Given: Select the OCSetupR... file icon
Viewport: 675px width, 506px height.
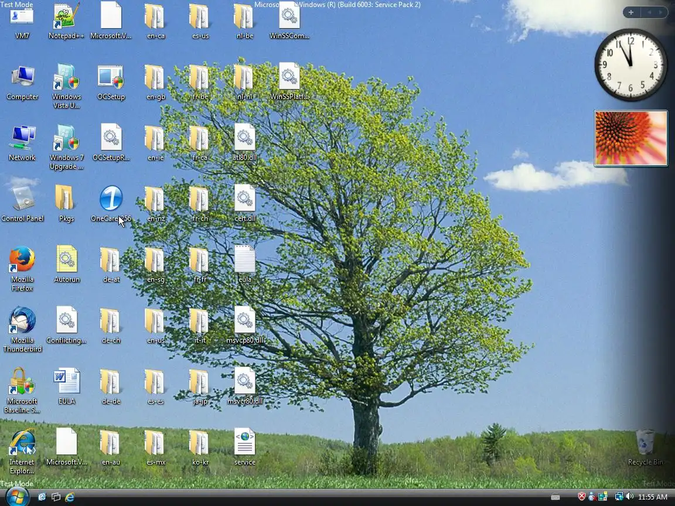Looking at the screenshot, I should pos(111,143).
